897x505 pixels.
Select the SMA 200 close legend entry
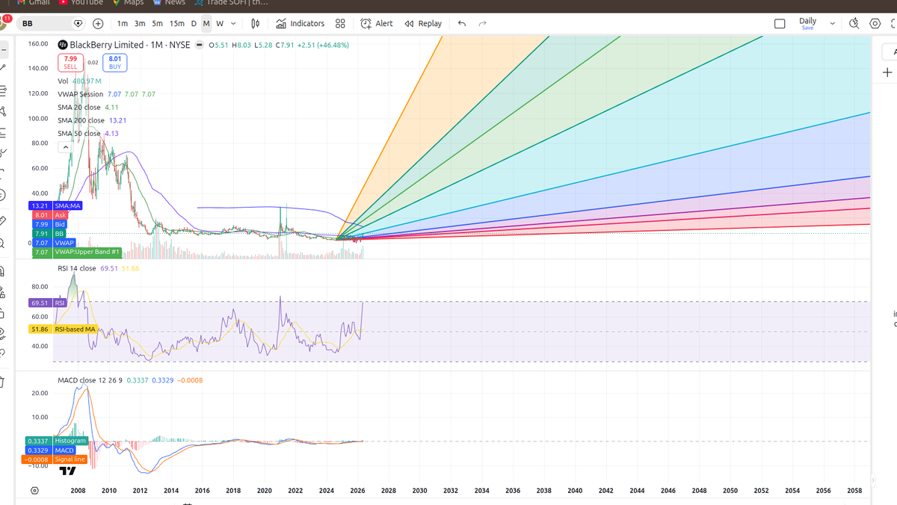[92, 120]
